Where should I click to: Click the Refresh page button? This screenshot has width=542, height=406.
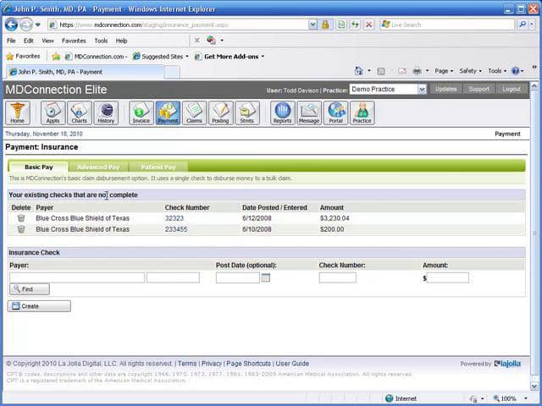(355, 25)
